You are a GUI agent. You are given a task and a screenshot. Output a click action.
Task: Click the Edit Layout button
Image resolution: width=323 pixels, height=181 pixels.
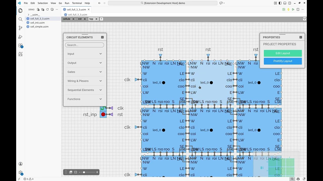(283, 53)
